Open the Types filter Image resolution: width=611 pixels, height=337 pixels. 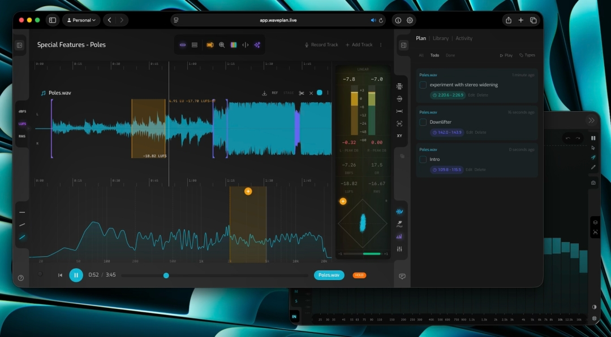(527, 55)
